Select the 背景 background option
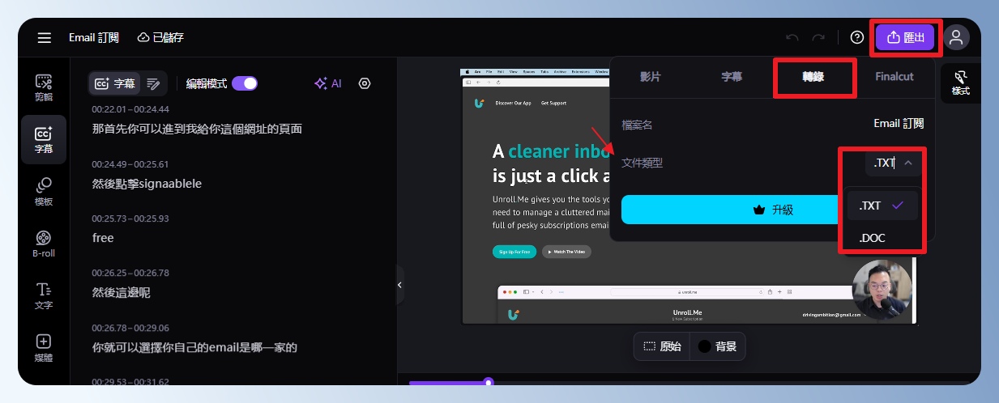The width and height of the screenshot is (999, 403). pos(717,346)
